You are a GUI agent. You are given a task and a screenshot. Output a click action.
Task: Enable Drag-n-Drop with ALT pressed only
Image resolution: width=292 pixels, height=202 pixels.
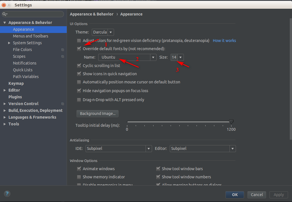pos(79,100)
